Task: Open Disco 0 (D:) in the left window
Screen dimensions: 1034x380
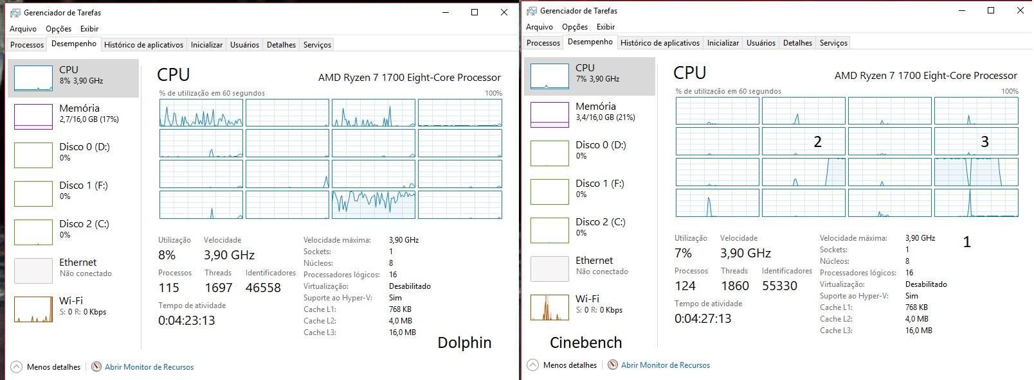Action: (x=73, y=155)
